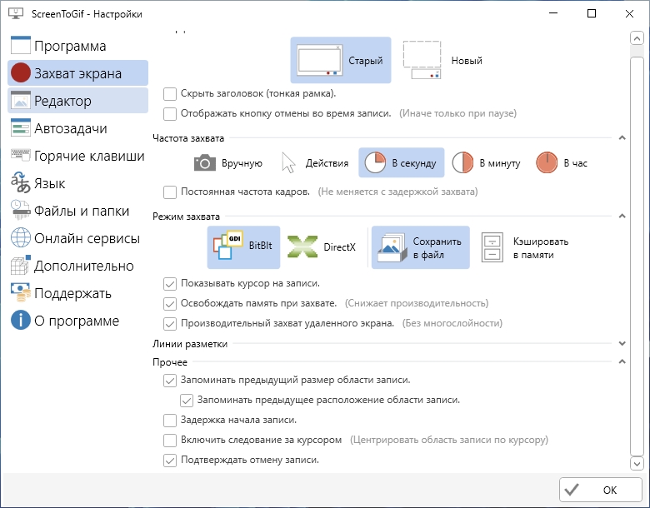Uncheck Показывать курсор на записи
This screenshot has height=508, width=650.
170,284
